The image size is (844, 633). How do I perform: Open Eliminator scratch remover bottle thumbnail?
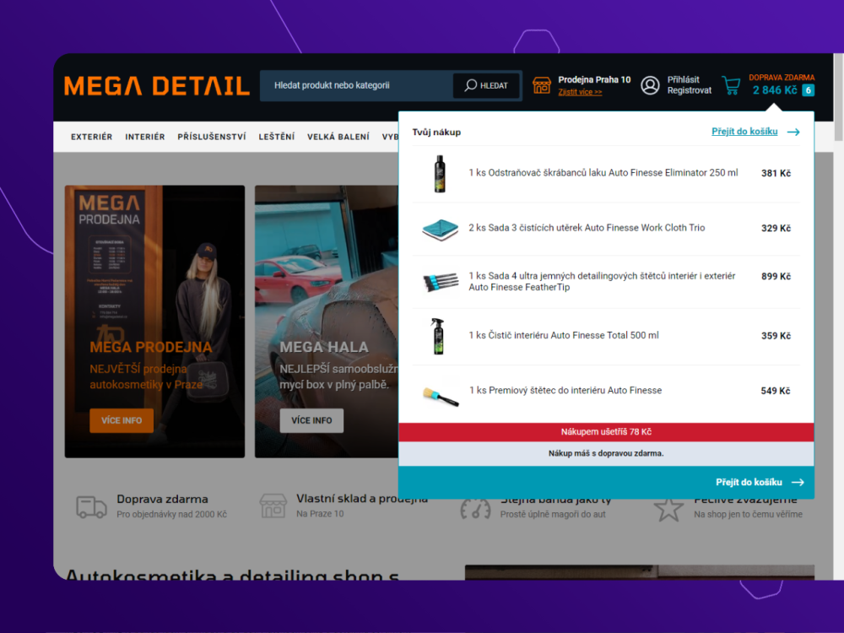(440, 173)
